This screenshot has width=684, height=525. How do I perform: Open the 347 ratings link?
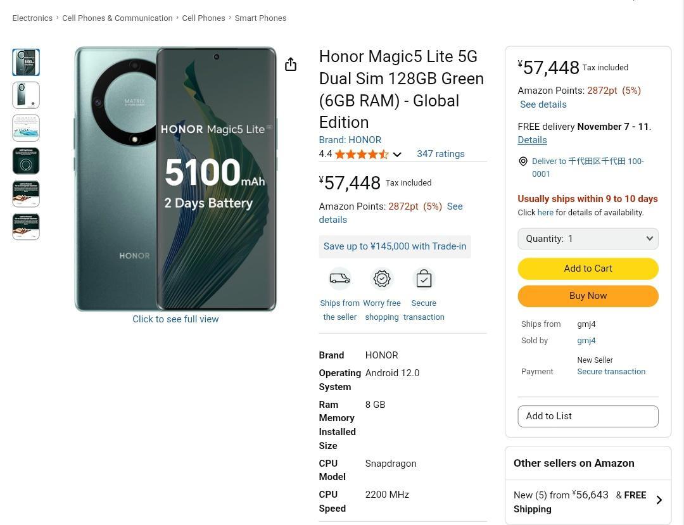[x=441, y=154]
